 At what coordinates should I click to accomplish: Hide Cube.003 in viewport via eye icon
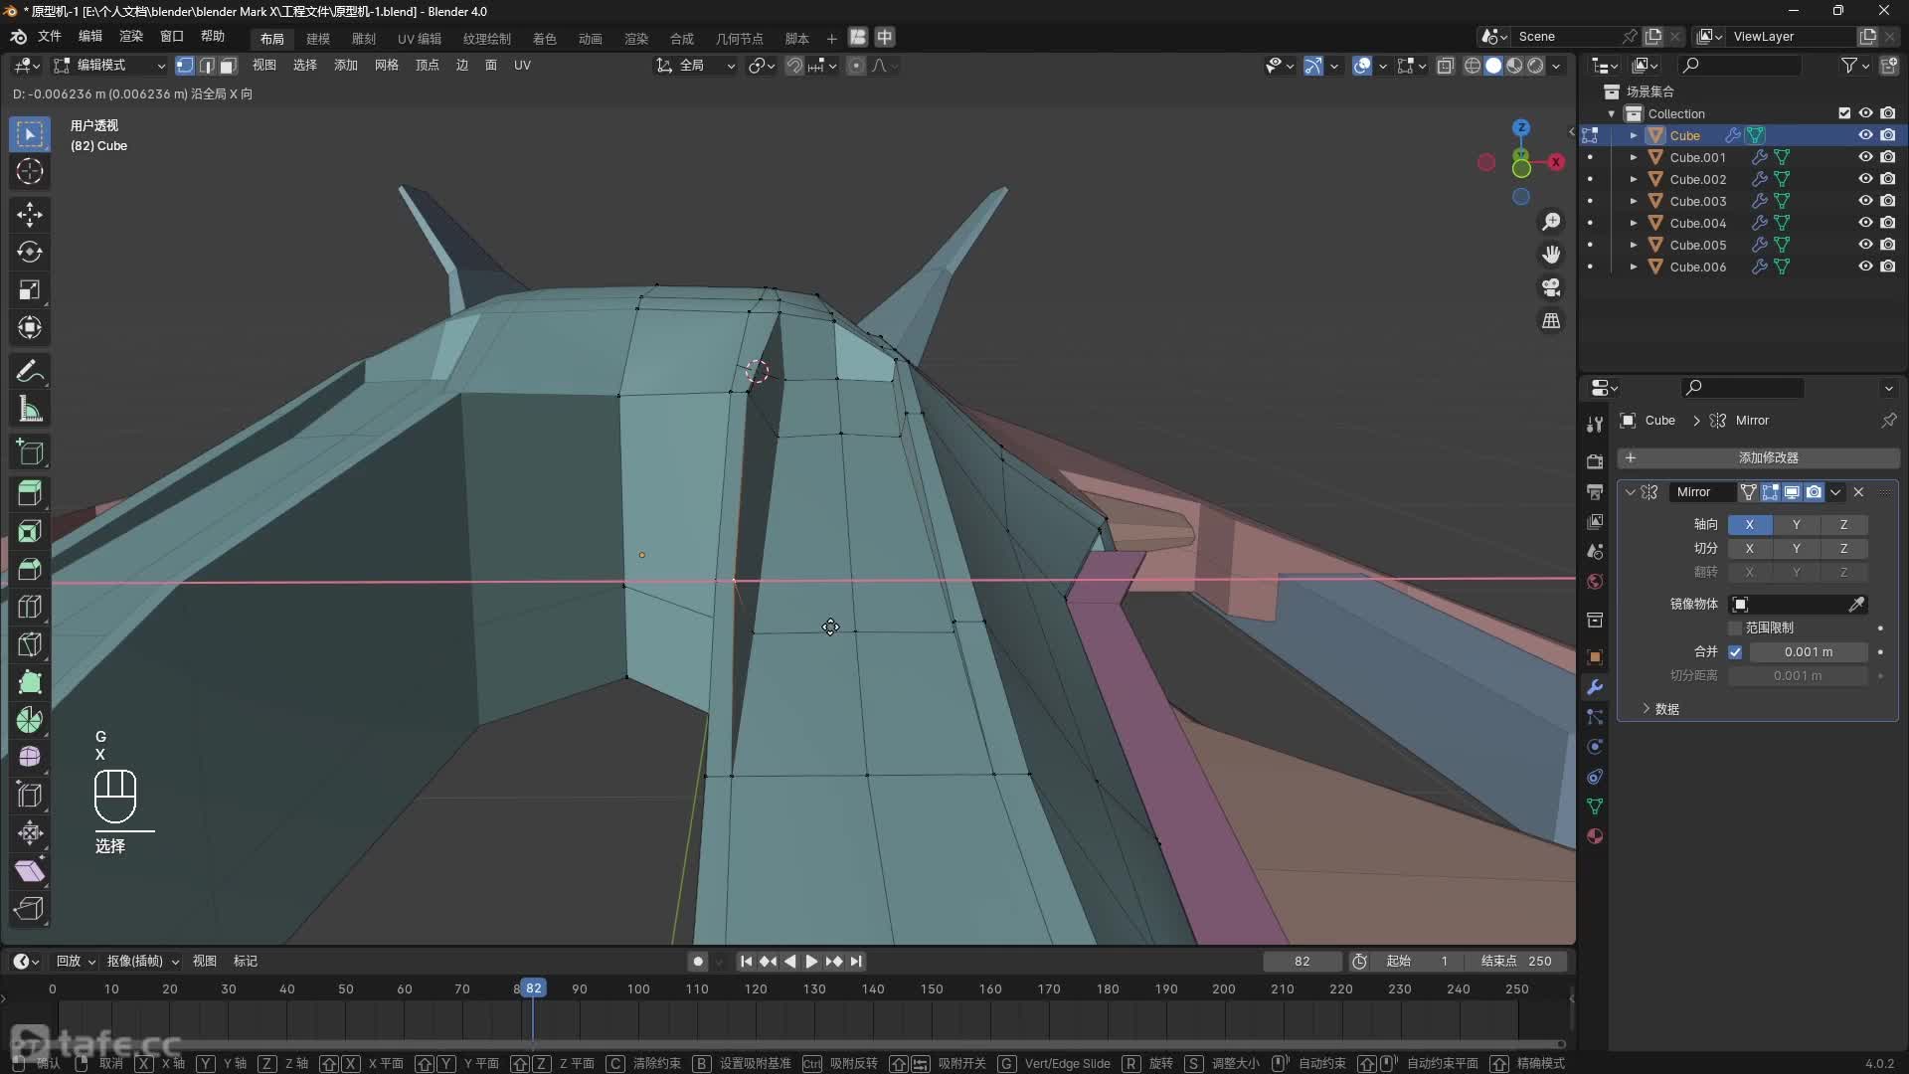coord(1865,201)
